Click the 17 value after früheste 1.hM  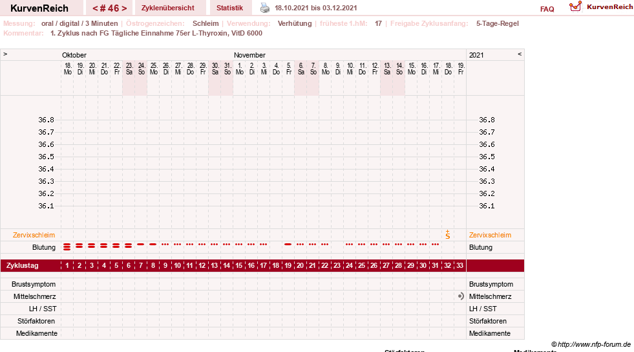[x=378, y=23]
